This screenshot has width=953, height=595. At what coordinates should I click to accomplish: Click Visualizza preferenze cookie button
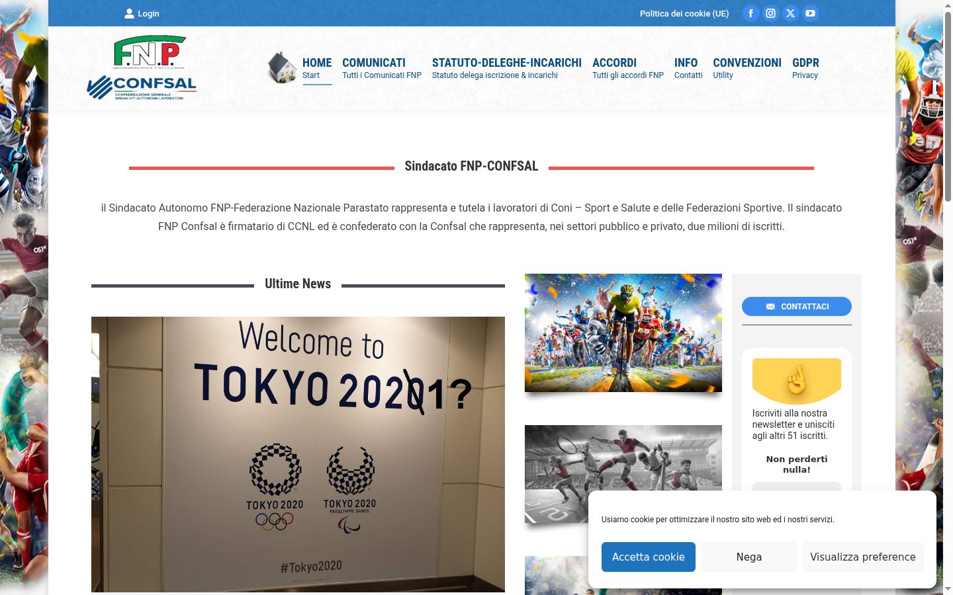863,557
